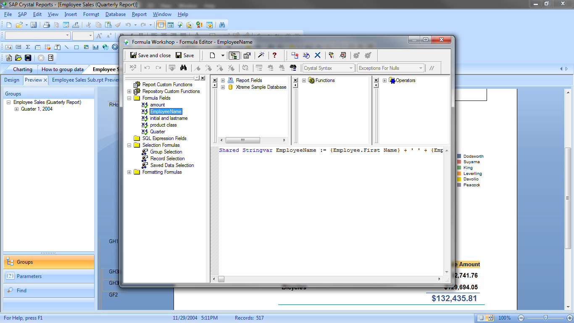Click the zoom slider handle in status bar
Screen dimensions: 574x323
pos(545,318)
